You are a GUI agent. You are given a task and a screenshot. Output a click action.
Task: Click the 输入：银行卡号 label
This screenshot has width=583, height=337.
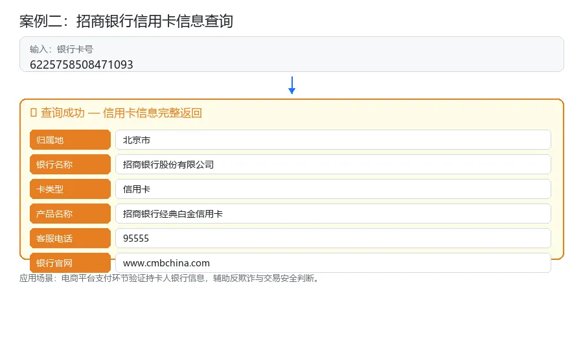[62, 49]
